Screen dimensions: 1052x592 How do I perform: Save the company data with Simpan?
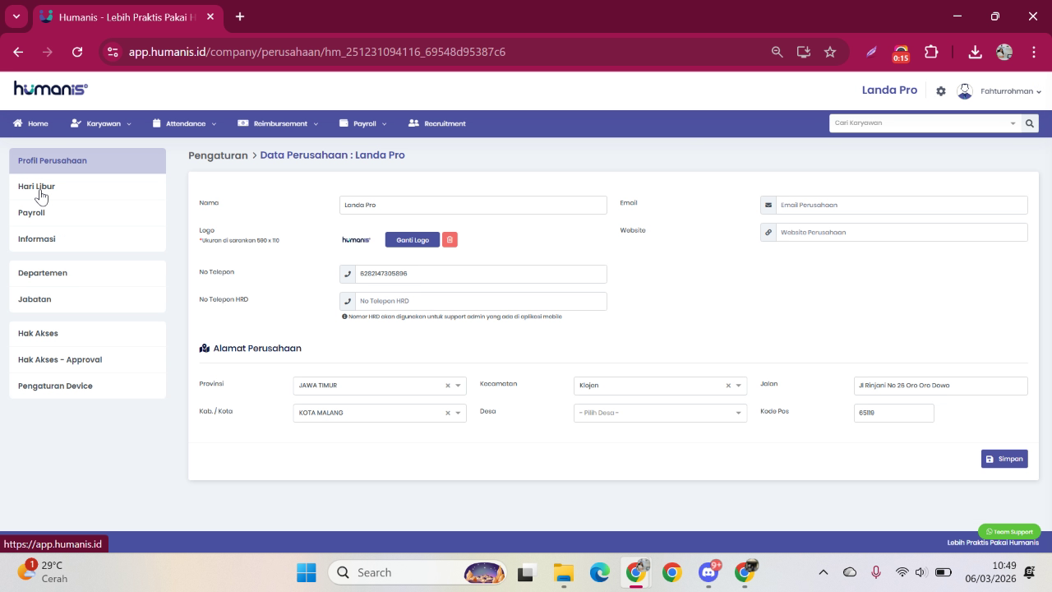click(x=1004, y=459)
